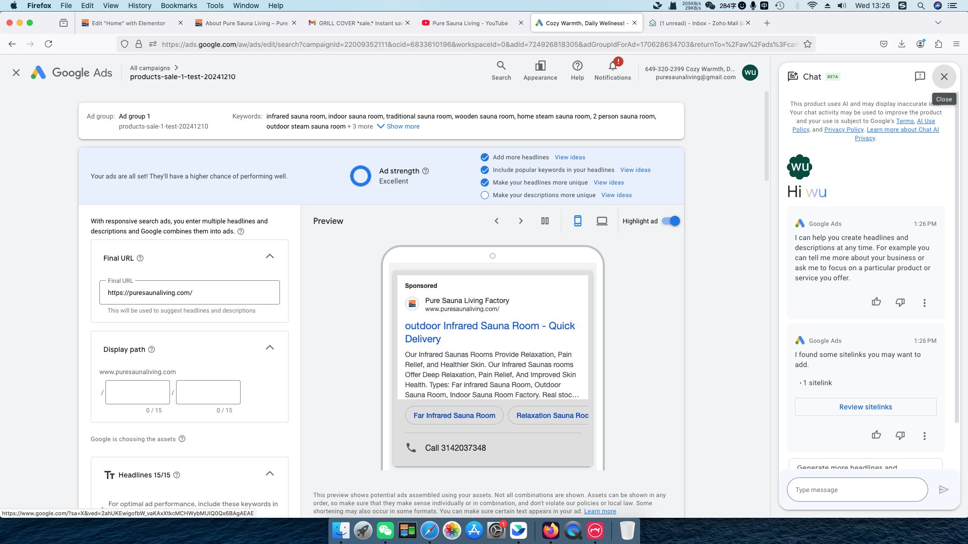Collapse the Display path section
Image resolution: width=968 pixels, height=544 pixels.
tap(270, 348)
